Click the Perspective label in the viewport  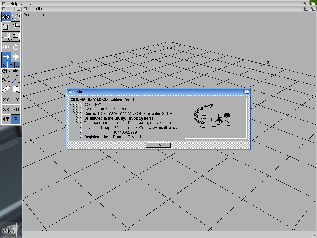point(33,15)
